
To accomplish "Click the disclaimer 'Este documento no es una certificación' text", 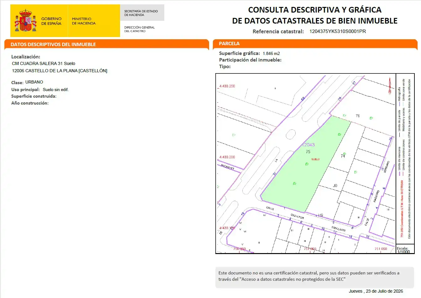I will (x=309, y=276).
